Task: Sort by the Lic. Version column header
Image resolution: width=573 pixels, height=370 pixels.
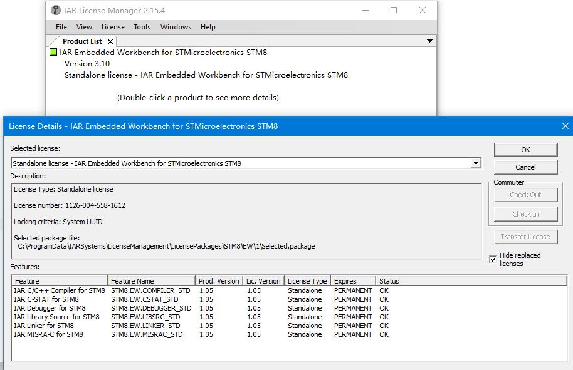Action: (x=263, y=281)
